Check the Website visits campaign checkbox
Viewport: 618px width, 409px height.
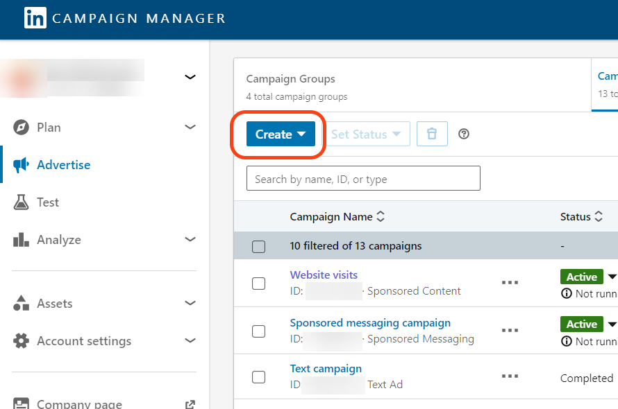(258, 284)
